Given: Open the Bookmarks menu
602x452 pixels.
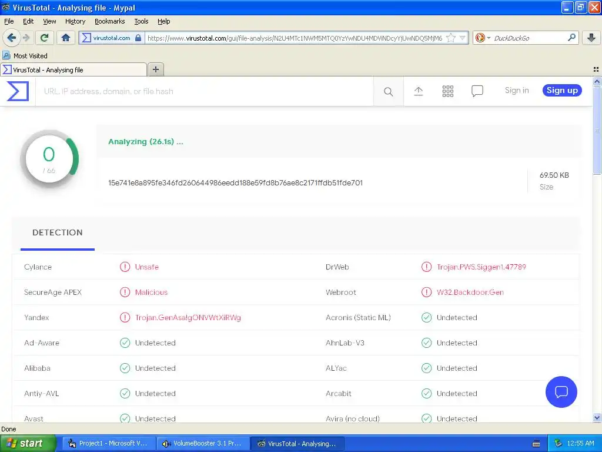Looking at the screenshot, I should (x=110, y=21).
